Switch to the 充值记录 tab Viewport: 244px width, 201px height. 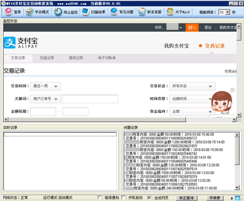(x=47, y=58)
